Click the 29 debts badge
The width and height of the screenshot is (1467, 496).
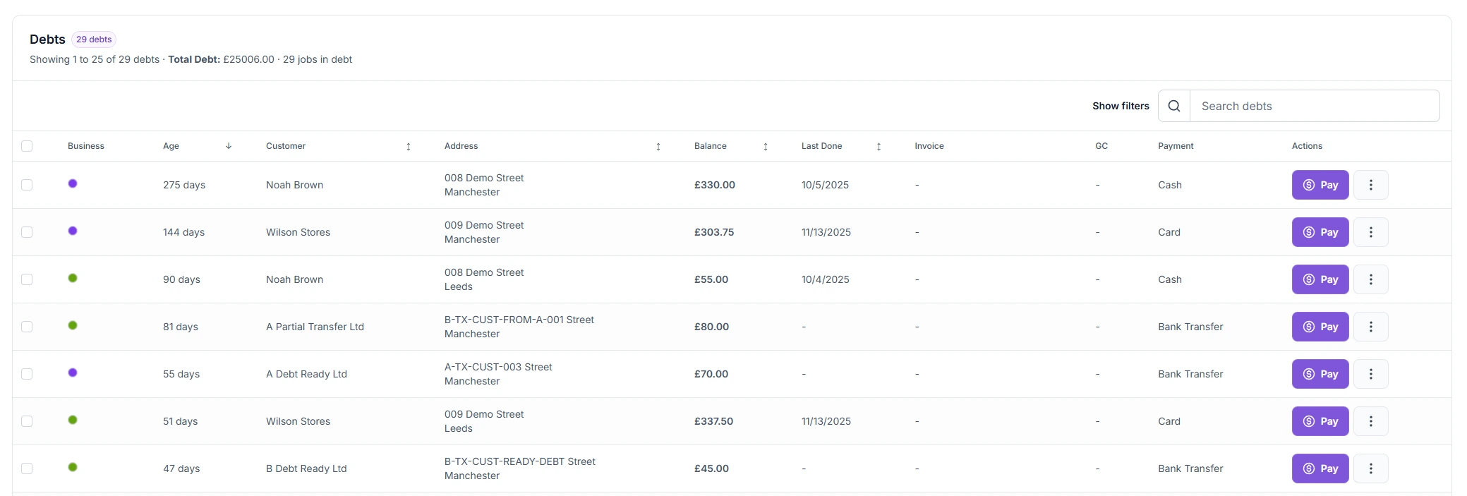pos(93,39)
